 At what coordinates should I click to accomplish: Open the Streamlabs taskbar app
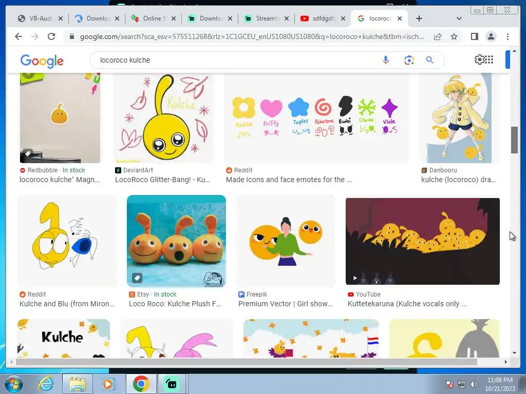click(x=172, y=384)
